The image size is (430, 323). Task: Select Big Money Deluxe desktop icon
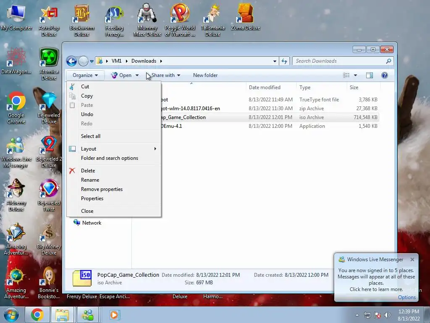point(49,239)
